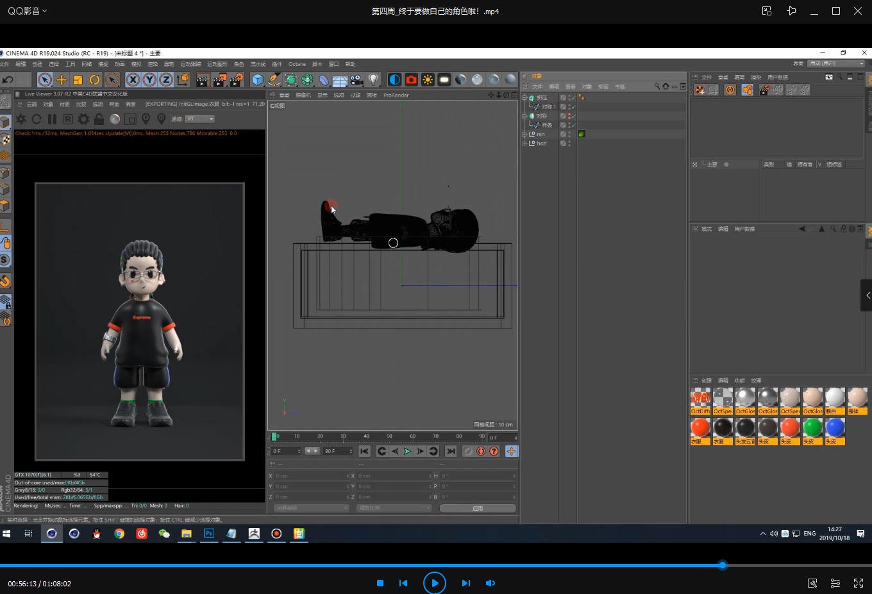Select the Move tool in the toolbar
This screenshot has width=872, height=594.
62,79
